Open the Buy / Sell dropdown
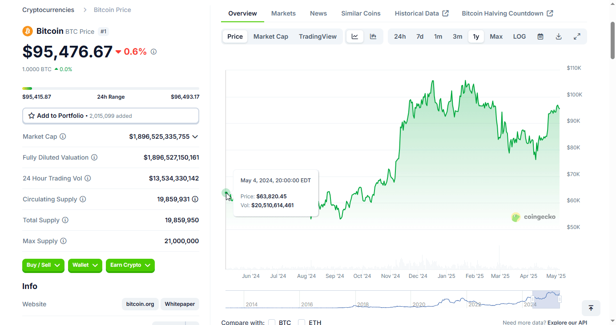Image resolution: width=616 pixels, height=325 pixels. [43, 265]
